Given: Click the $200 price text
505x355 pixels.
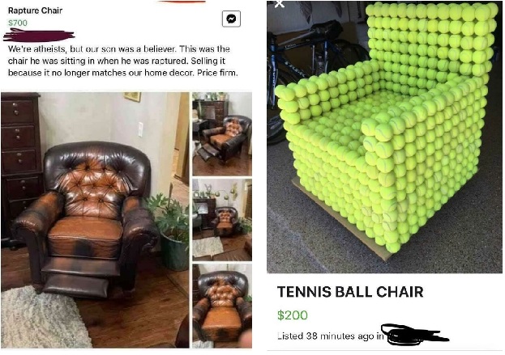Looking at the screenshot, I should 293,315.
